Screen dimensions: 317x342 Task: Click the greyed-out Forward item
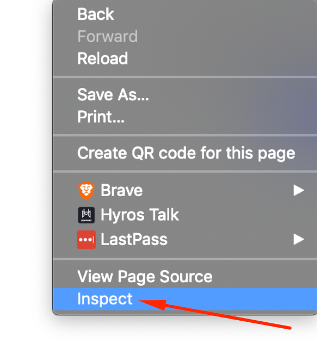[185, 36]
